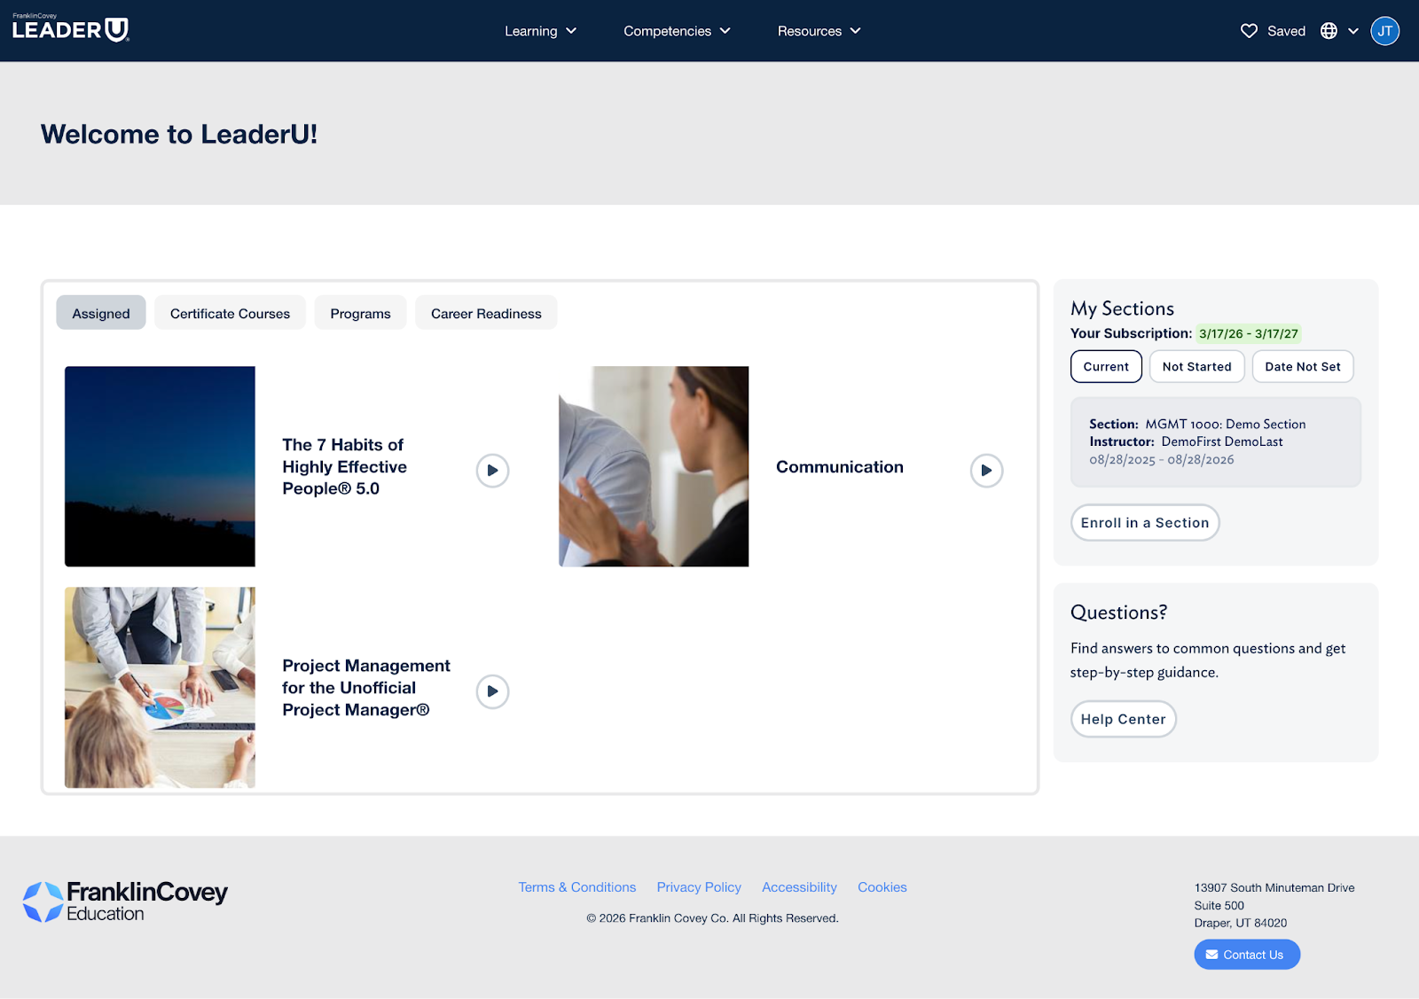Switch to Certificate Courses tab

230,314
